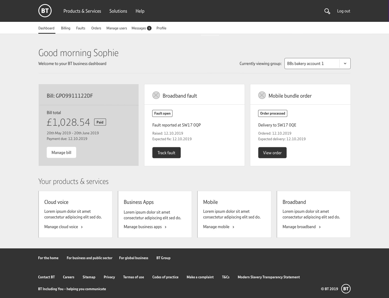Click the Fault open status tag
The width and height of the screenshot is (389, 298).
click(162, 113)
